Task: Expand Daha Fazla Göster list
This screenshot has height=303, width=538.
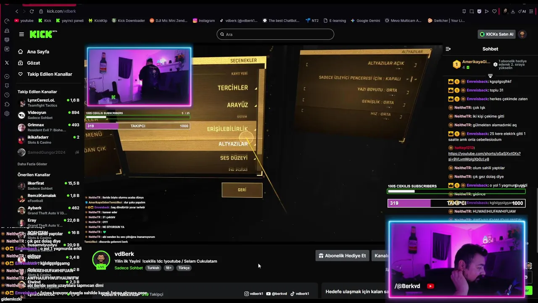Action: tap(32, 164)
